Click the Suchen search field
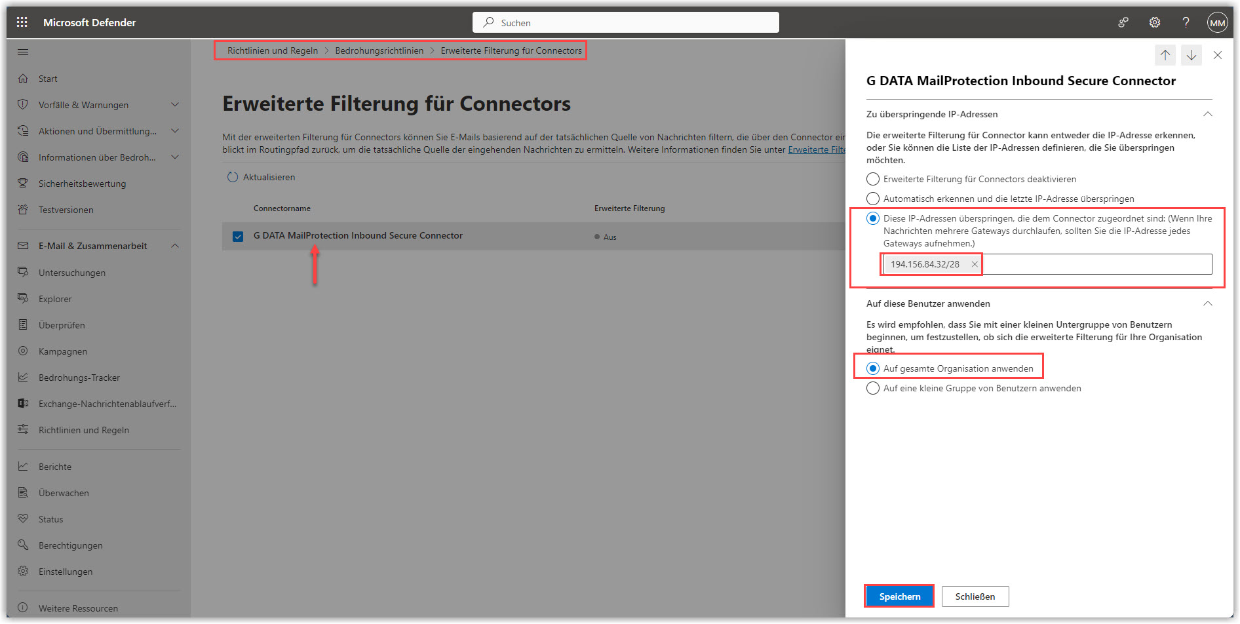1240x624 pixels. coord(626,22)
